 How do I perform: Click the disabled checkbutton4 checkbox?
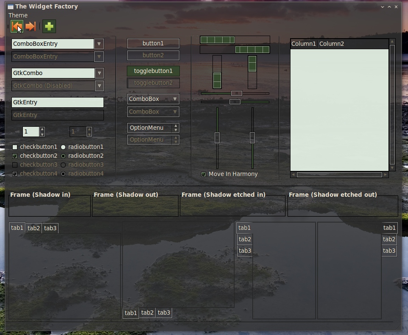tap(15, 174)
